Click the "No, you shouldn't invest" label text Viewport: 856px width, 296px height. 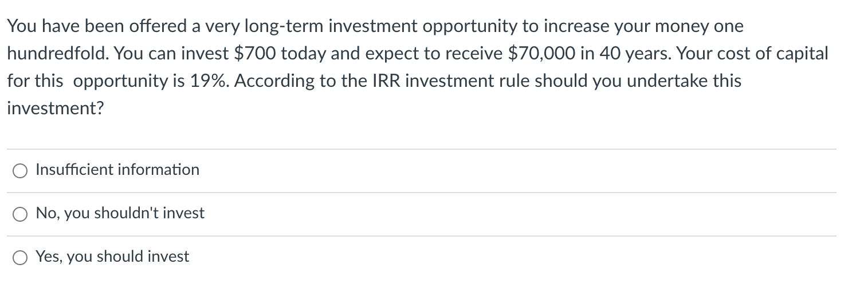120,213
